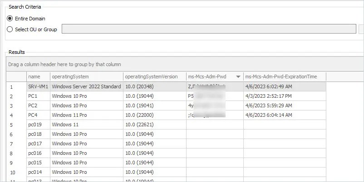364x182 pixels.
Task: Click expiration time '4/3/2023 2:52:17 PM'
Action: tap(285, 96)
